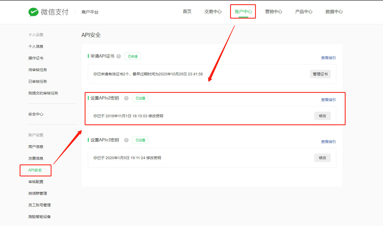Click help icon beside 设置APIv2密钥
383x226 pixels.
[126, 98]
